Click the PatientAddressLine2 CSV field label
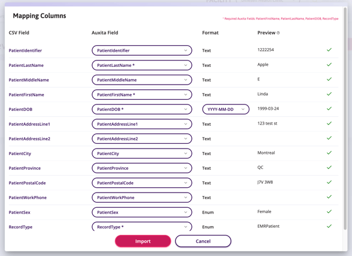This screenshot has width=352, height=256. point(30,139)
